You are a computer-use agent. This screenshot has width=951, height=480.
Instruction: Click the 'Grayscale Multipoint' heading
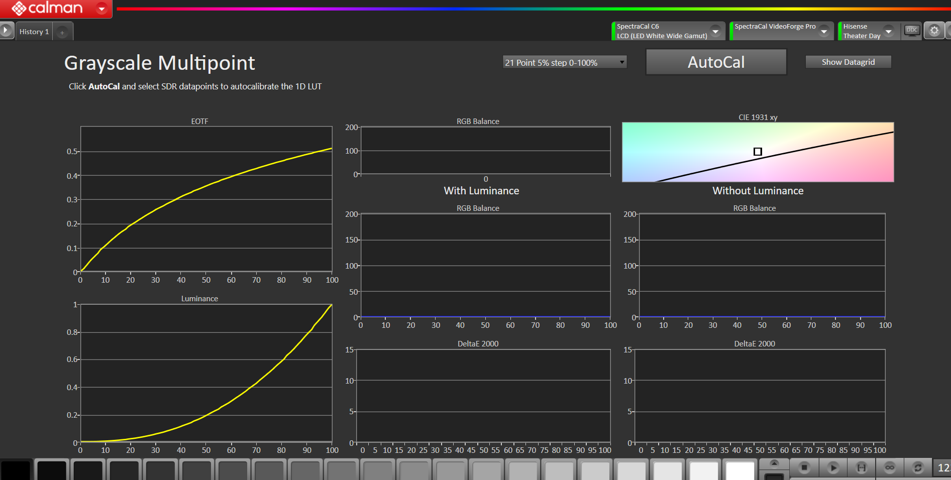[x=160, y=63]
